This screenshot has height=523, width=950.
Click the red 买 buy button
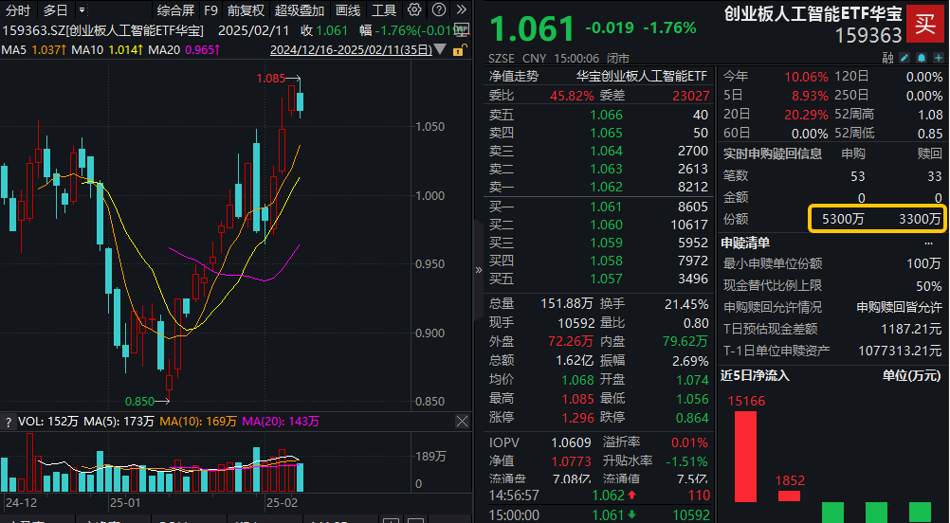(925, 25)
